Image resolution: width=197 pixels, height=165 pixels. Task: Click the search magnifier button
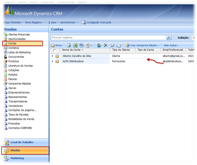coord(169,37)
